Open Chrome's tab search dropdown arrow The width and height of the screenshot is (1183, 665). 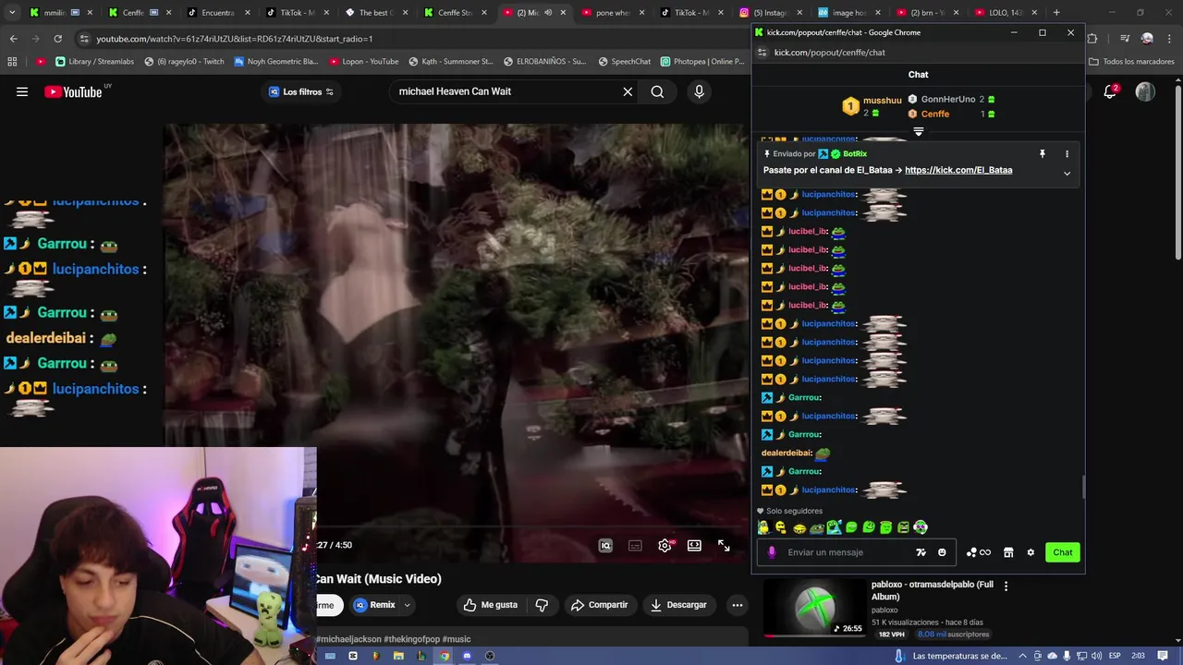(x=12, y=13)
